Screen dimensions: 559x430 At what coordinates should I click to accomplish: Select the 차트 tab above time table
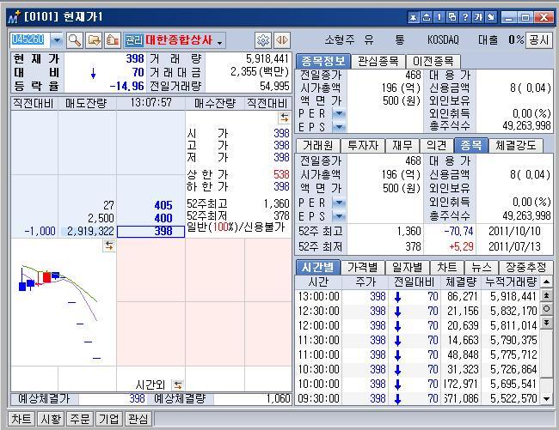click(447, 267)
